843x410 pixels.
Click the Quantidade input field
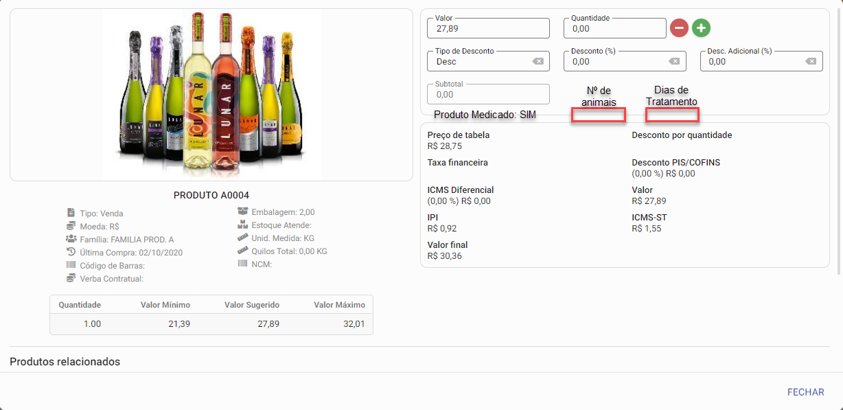click(x=615, y=28)
